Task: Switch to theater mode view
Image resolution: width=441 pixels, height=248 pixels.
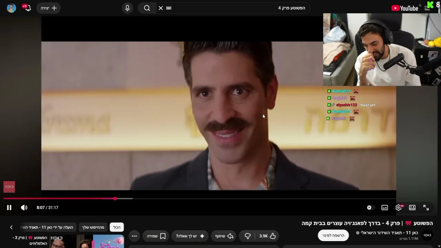Action: [x=412, y=207]
